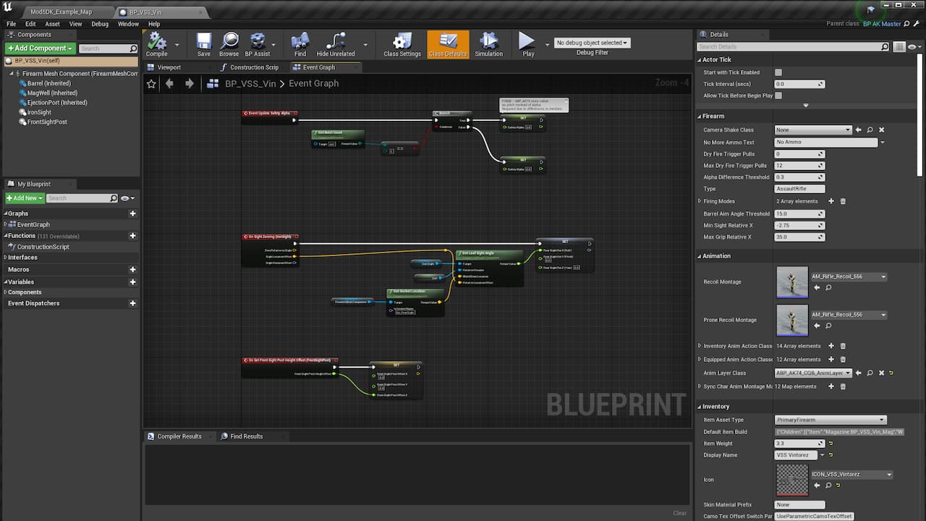Open the debug object selector dropdown

pyautogui.click(x=592, y=43)
